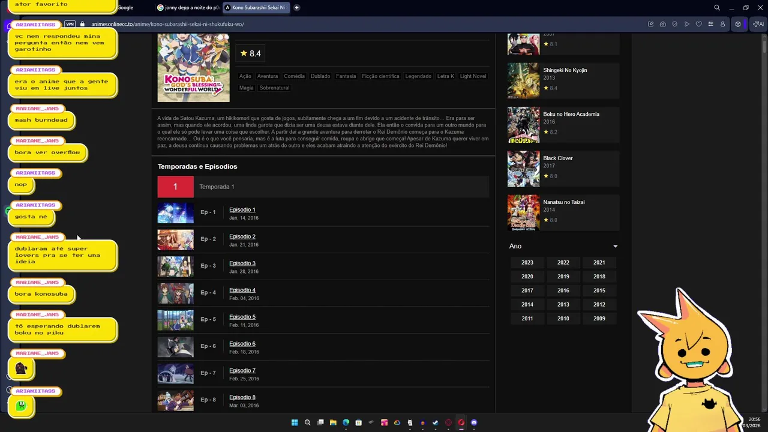Select the Kono Subarashii Sekai Ni tab

[x=257, y=8]
